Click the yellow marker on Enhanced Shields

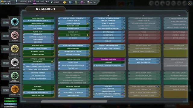coord(87,23)
